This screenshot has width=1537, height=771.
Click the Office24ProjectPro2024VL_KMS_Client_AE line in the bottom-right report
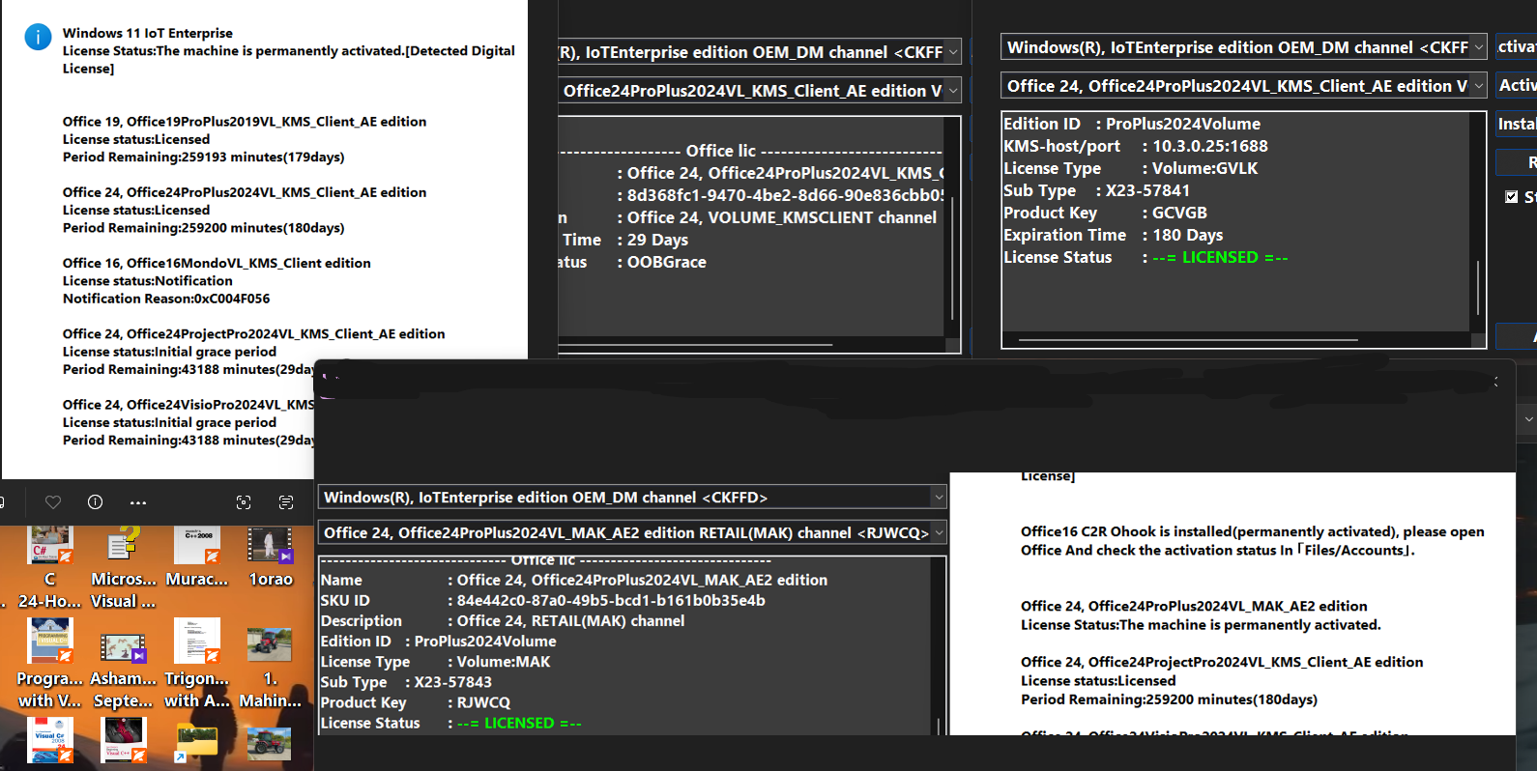pyautogui.click(x=1222, y=662)
